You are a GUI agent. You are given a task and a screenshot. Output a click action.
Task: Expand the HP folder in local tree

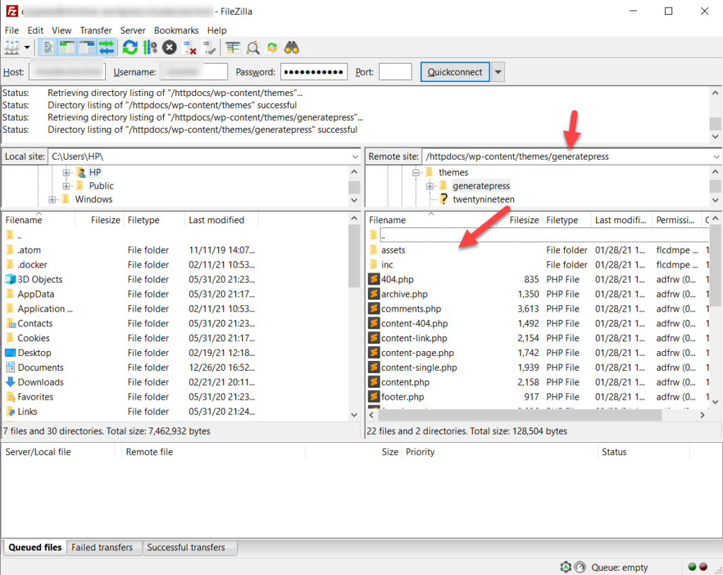click(x=66, y=172)
